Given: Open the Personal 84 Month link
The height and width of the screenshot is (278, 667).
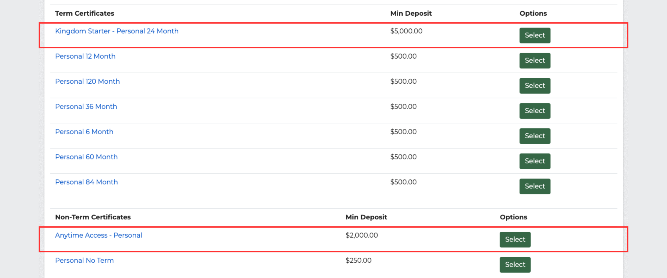Looking at the screenshot, I should pos(86,182).
